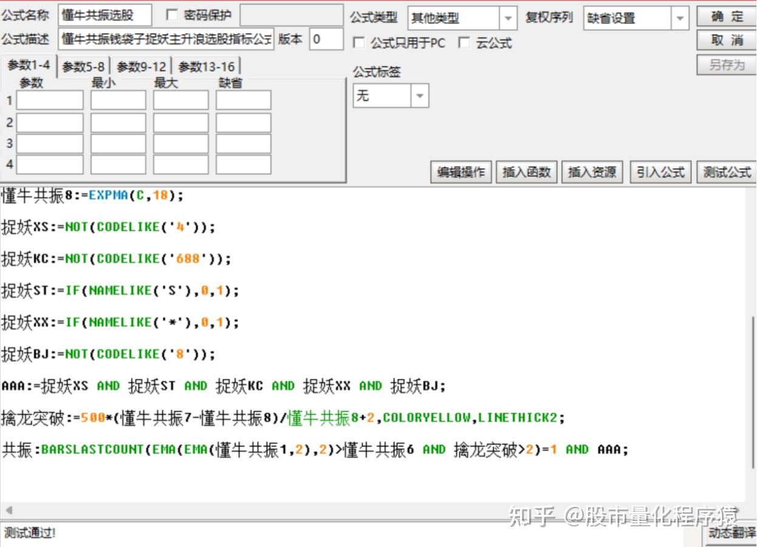
Task: Click row 1 参数 name field
Action: [x=50, y=100]
